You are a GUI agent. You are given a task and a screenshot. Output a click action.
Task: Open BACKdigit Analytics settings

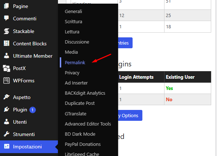(85, 93)
